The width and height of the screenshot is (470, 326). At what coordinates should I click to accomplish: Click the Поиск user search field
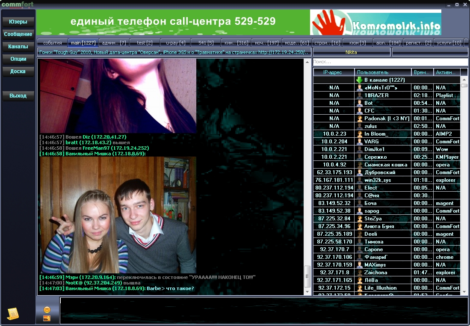[390, 62]
